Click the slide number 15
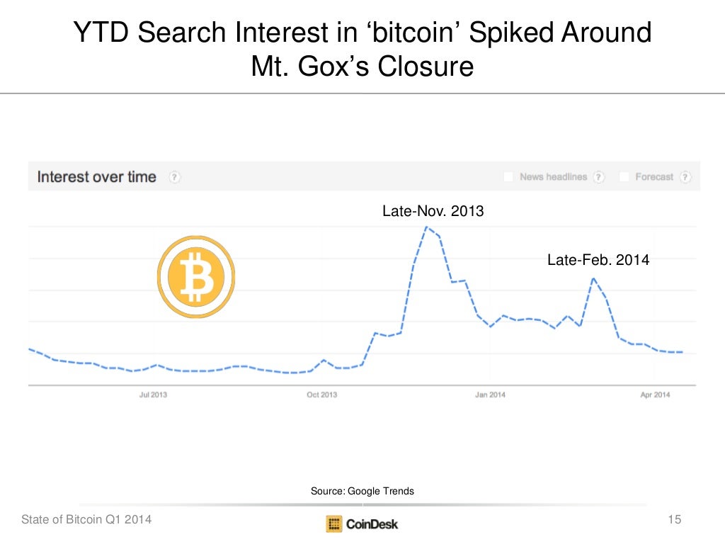This screenshot has height=544, width=725. click(x=674, y=521)
